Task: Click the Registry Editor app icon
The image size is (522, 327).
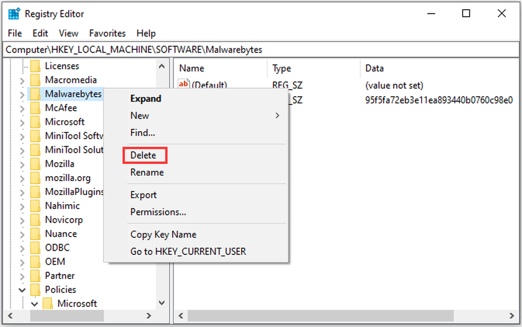Action: (14, 13)
